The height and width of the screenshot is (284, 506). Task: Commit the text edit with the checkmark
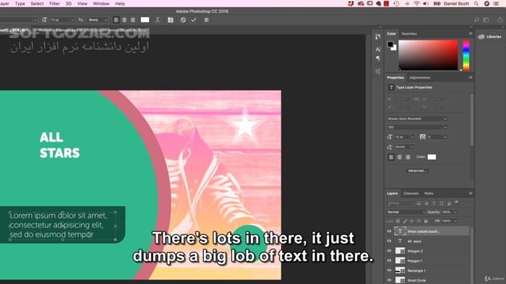pos(194,20)
